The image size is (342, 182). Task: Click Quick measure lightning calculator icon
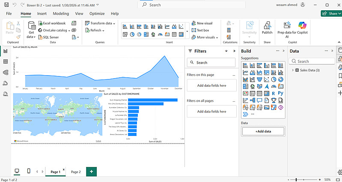229,37
